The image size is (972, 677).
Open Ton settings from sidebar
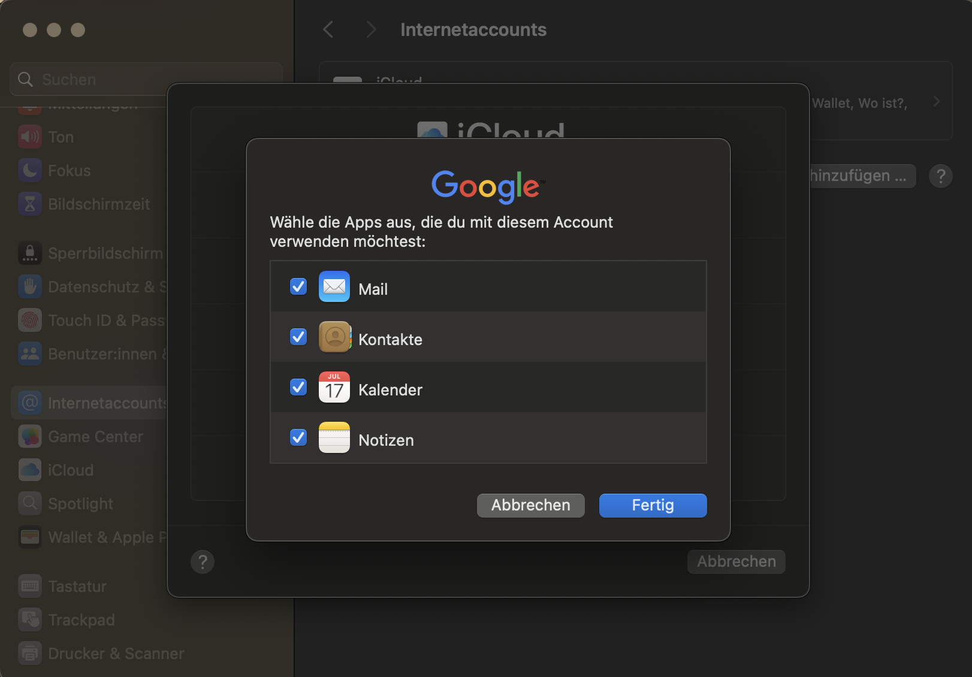click(29, 137)
